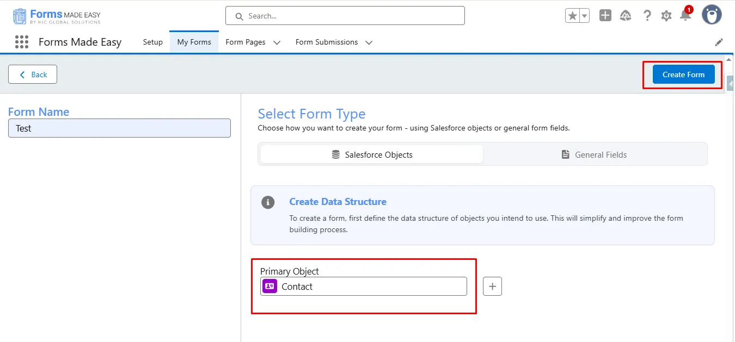Screen dimensions: 735x342
Task: Open the global actions plus icon
Action: click(605, 16)
